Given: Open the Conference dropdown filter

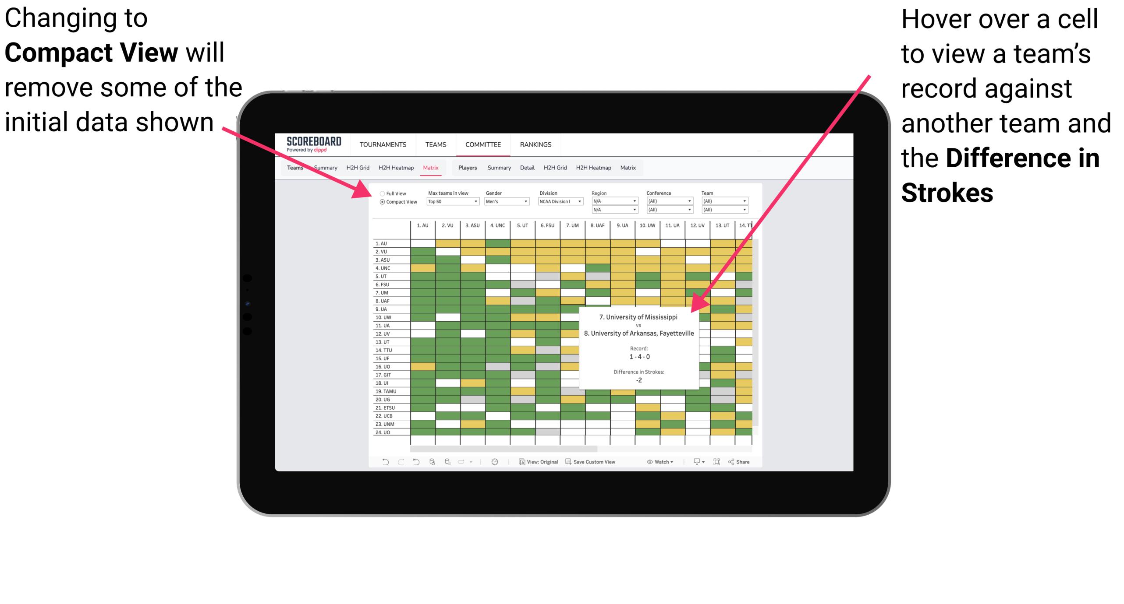Looking at the screenshot, I should click(670, 202).
